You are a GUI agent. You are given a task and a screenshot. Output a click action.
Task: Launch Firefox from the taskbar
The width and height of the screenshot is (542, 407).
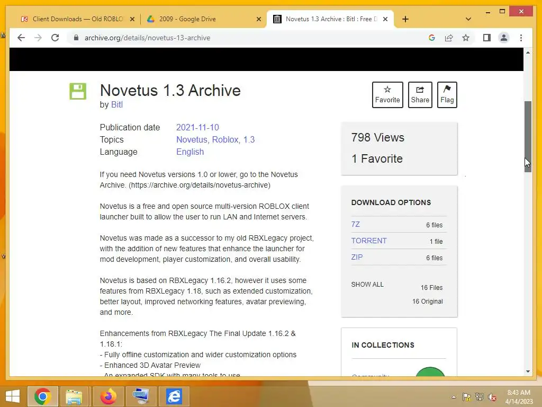pos(108,396)
